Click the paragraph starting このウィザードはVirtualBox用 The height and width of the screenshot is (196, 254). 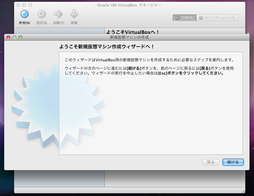point(150,60)
